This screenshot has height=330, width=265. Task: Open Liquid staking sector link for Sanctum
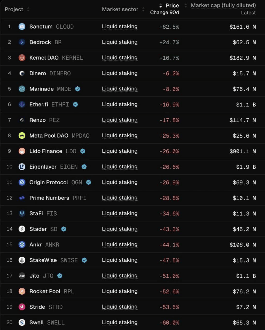pyautogui.click(x=120, y=27)
